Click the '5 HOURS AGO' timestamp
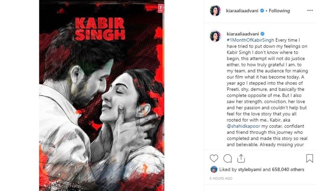The image size is (316, 191). (x=221, y=178)
